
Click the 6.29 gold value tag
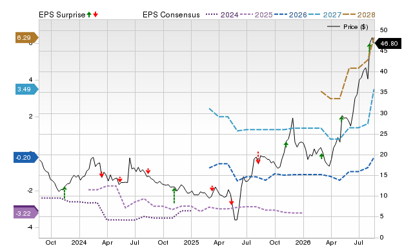[27, 37]
